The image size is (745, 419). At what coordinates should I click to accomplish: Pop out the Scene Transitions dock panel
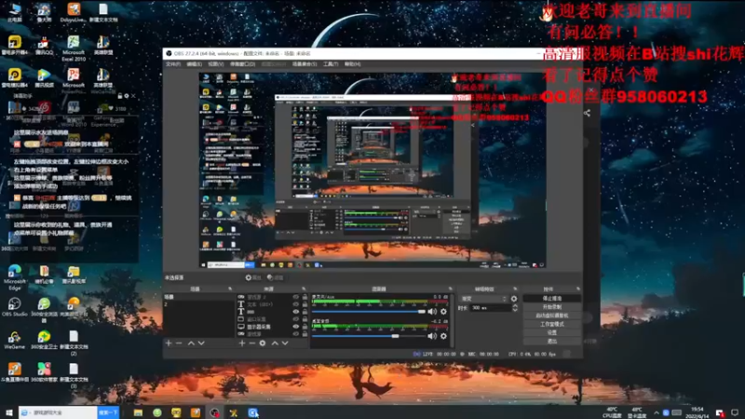coord(515,289)
